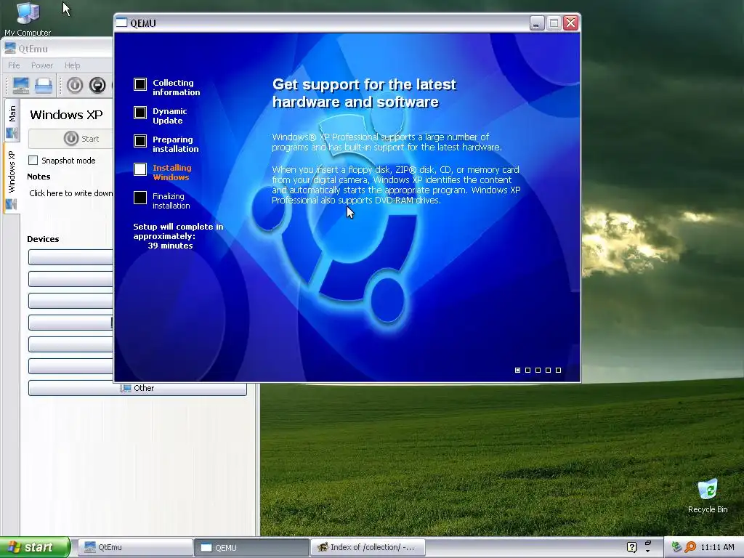Image resolution: width=744 pixels, height=558 pixels.
Task: Switch to the Main vertical tab in QtEmu
Action: click(x=12, y=121)
